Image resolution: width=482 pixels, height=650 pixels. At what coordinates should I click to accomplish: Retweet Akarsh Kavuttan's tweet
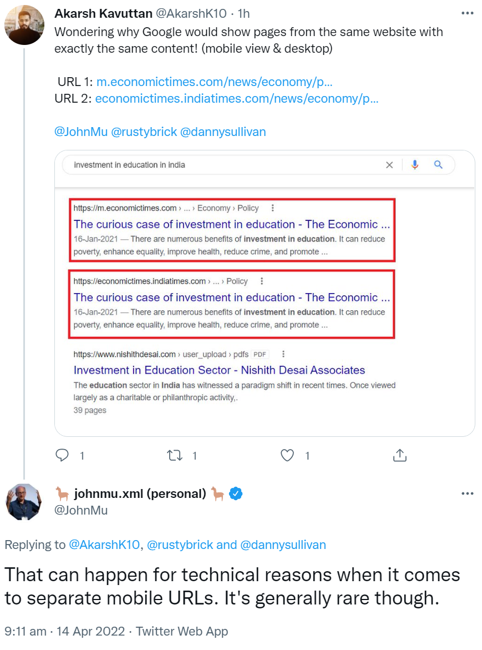tap(174, 456)
